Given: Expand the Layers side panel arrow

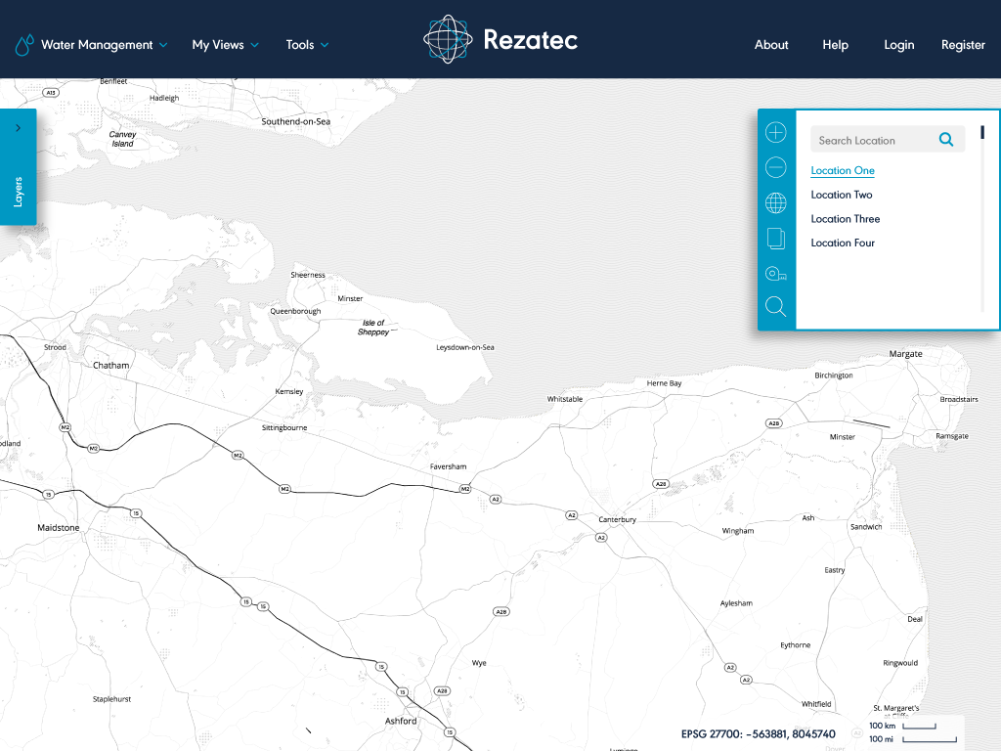Looking at the screenshot, I should coord(18,128).
